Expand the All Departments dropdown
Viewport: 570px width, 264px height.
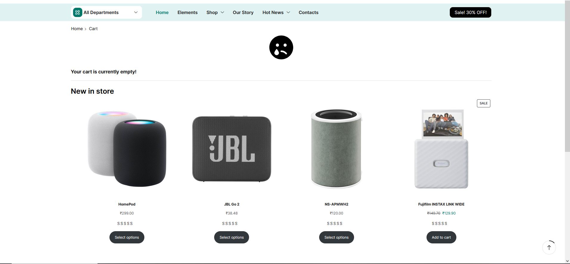136,12
